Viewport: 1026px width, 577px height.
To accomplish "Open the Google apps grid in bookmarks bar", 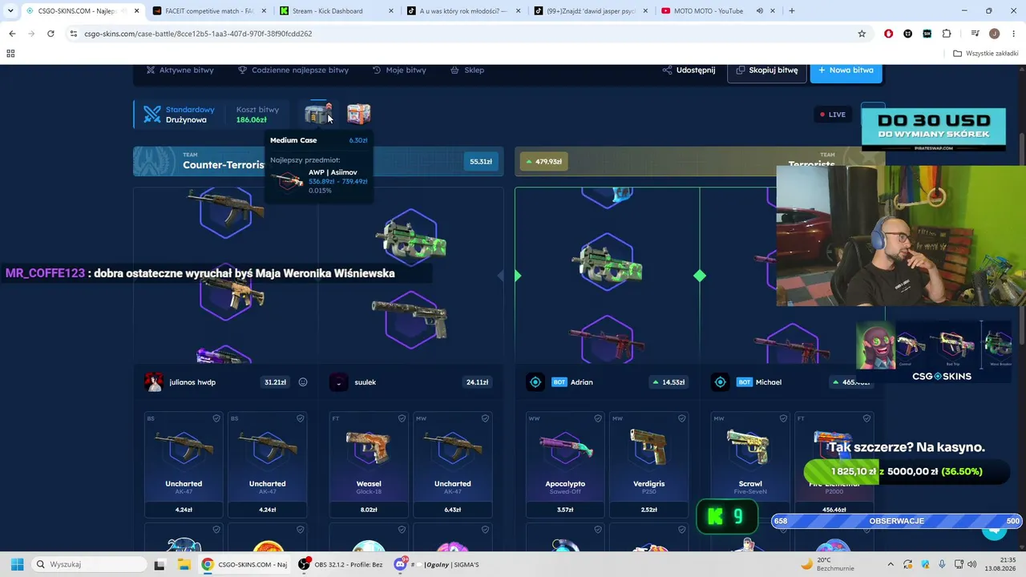I will [10, 54].
